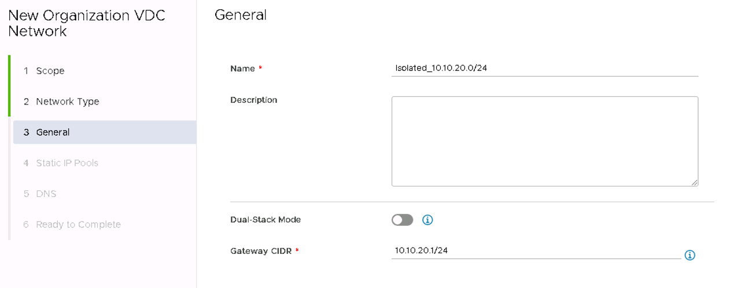Image resolution: width=734 pixels, height=288 pixels.
Task: Return to the Network Type step
Action: (67, 102)
